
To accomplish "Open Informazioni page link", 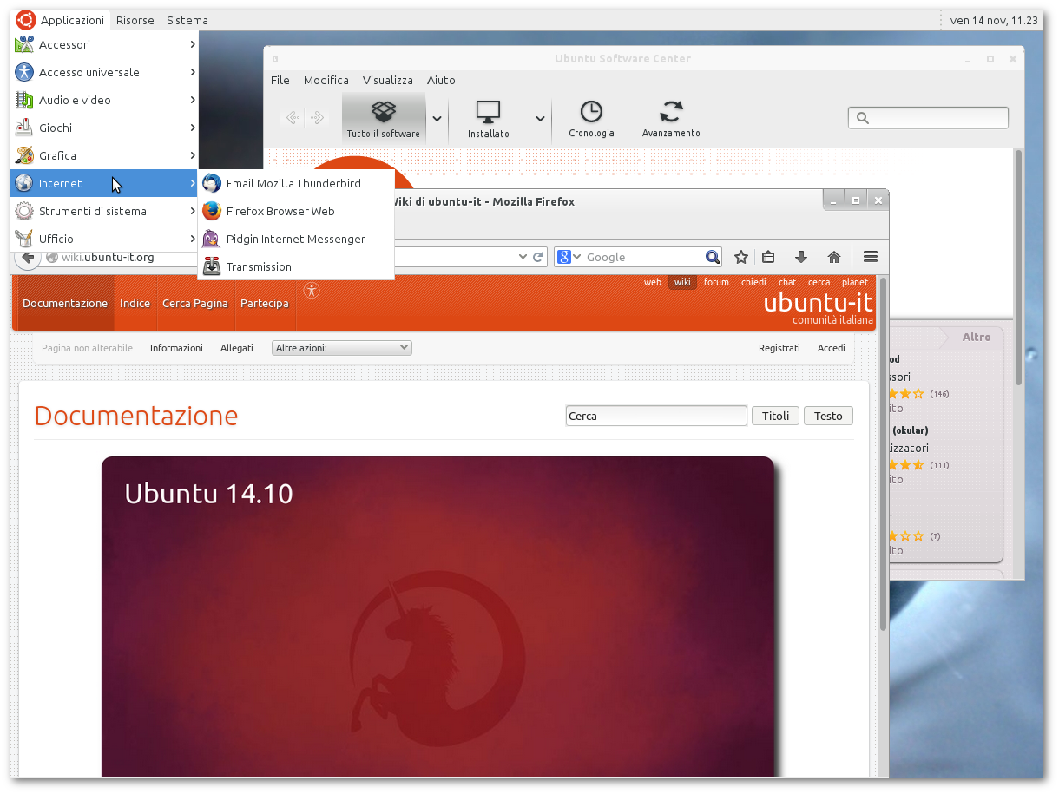I will 176,348.
